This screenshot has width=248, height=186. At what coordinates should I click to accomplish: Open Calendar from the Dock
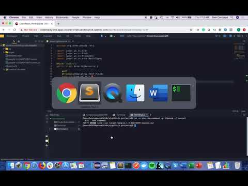pos(81,165)
